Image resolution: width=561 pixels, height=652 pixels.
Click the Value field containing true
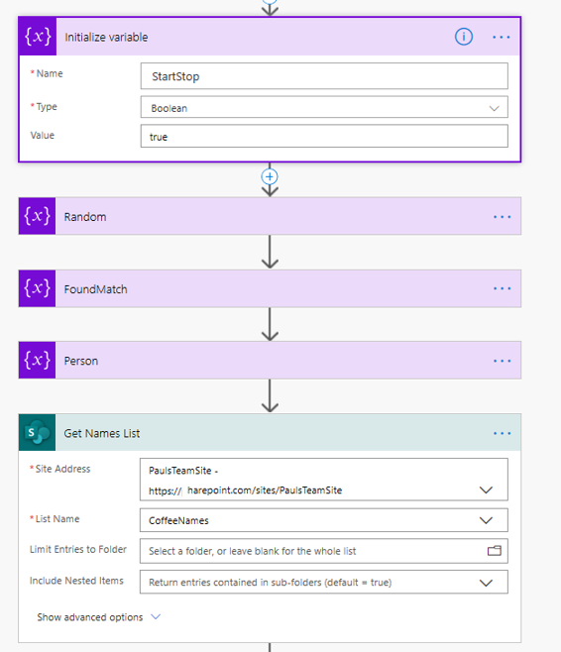324,137
